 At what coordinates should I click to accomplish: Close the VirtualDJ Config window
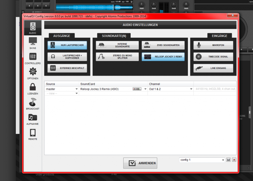point(232,15)
